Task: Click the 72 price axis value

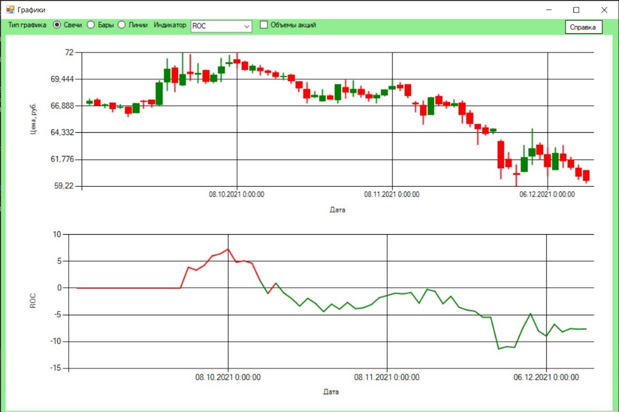Action: pos(69,52)
